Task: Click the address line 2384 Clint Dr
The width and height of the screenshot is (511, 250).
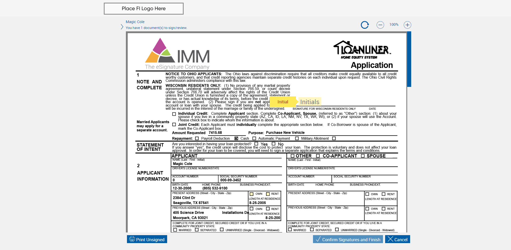Action: pos(184,198)
